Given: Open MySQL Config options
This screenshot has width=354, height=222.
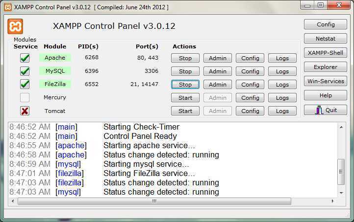Looking at the screenshot, I should coord(250,71).
